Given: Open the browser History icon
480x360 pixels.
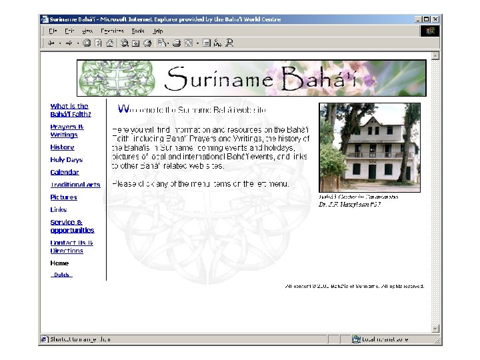Looking at the screenshot, I should 147,43.
